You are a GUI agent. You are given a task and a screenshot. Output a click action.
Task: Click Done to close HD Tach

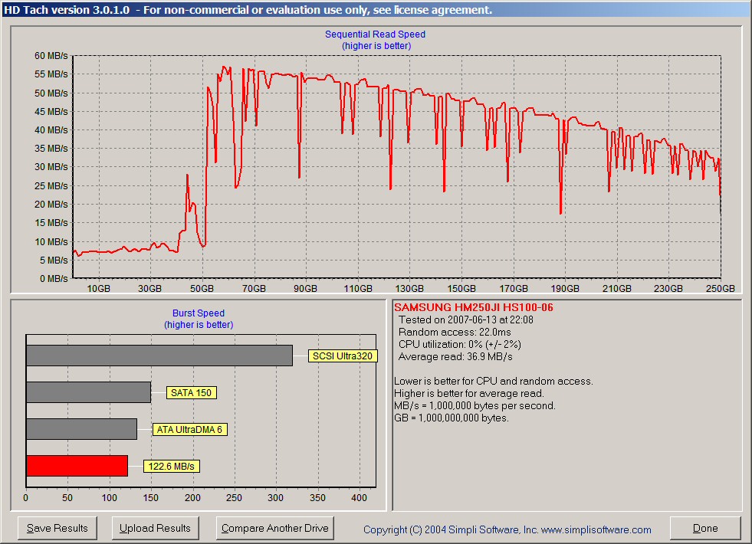pos(704,528)
